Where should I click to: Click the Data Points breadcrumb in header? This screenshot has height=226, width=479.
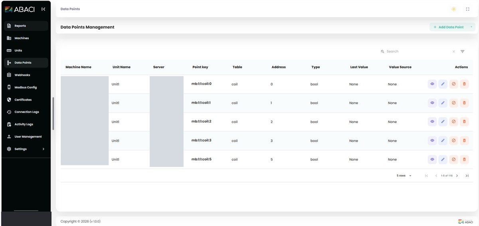(x=70, y=9)
